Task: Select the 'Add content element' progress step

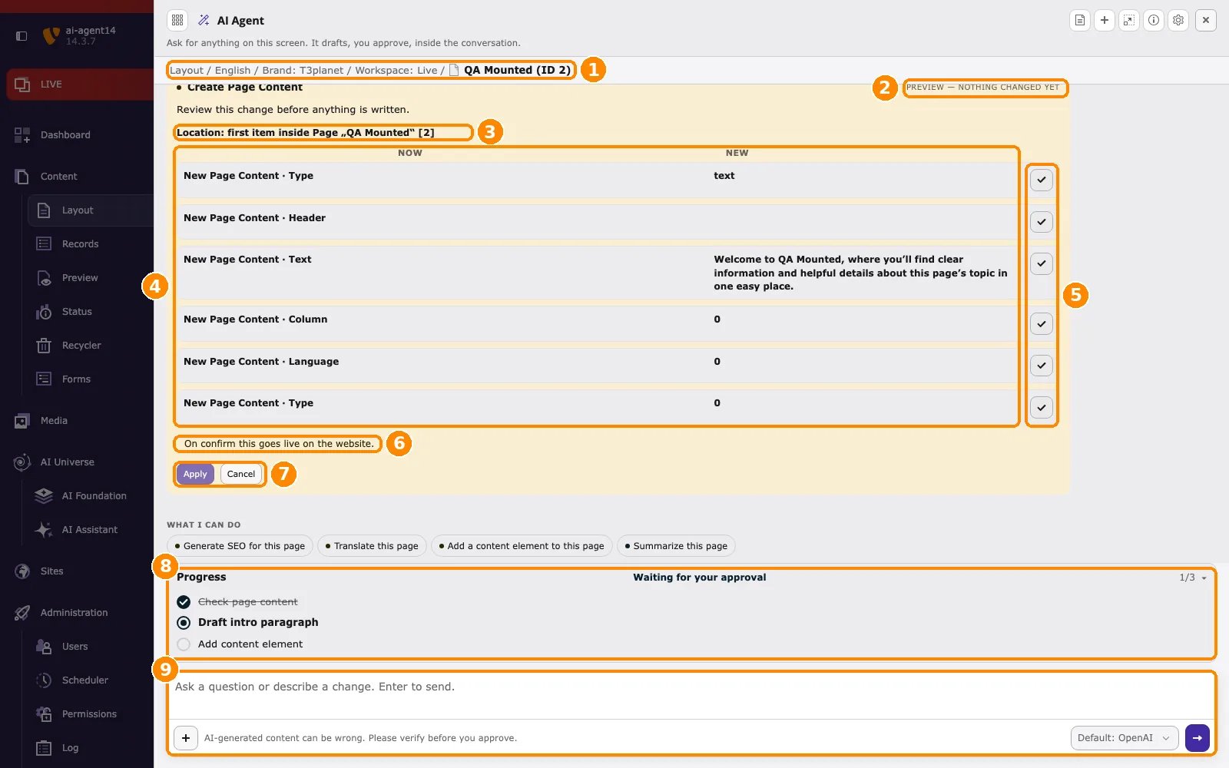Action: click(x=240, y=644)
